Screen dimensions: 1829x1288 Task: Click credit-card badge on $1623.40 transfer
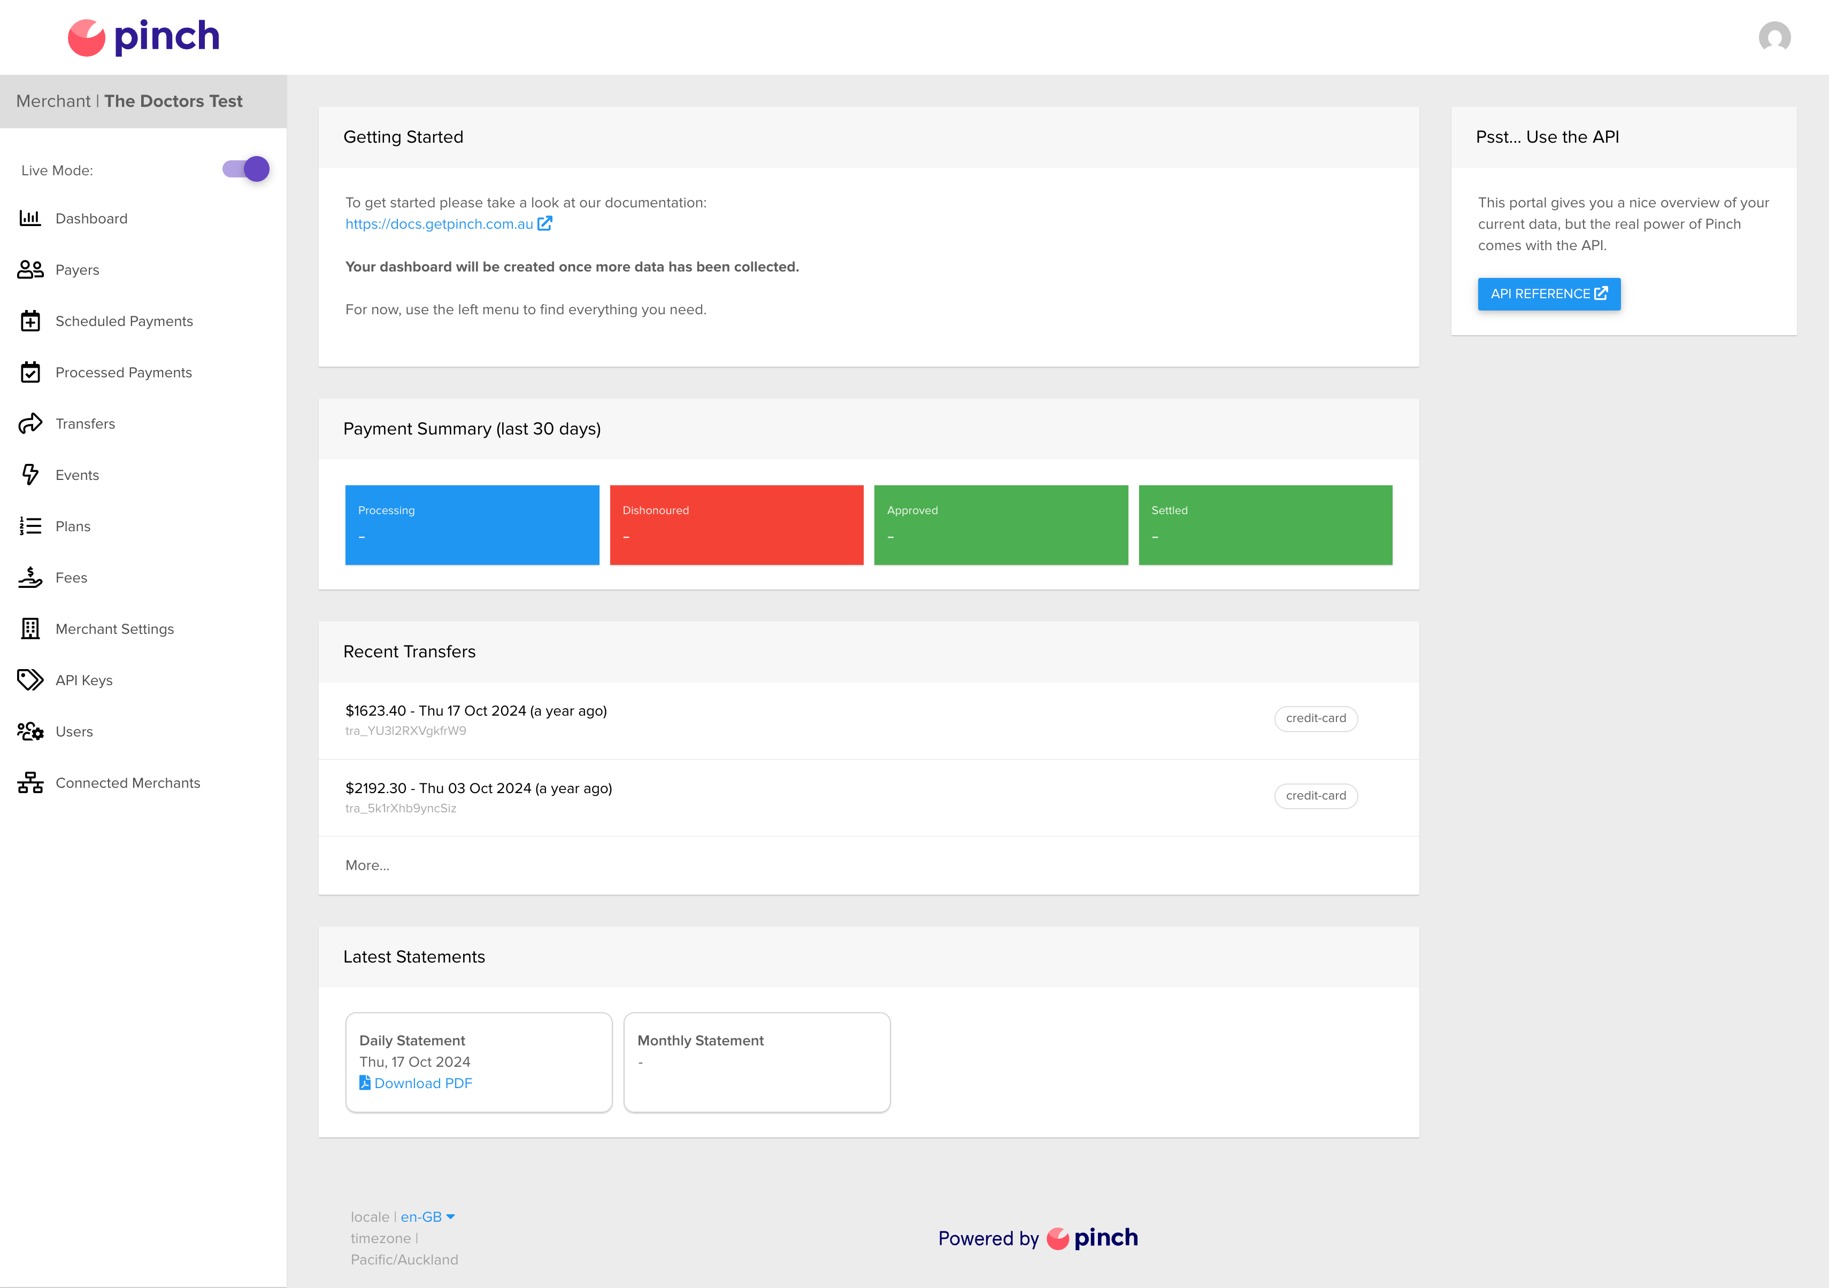(1316, 719)
